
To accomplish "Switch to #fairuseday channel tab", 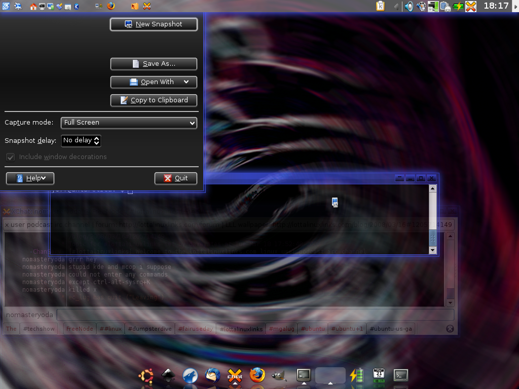I will [195, 329].
